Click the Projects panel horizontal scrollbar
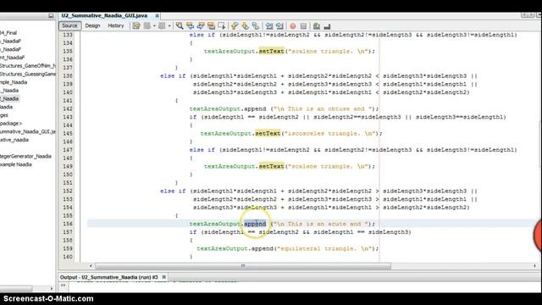 [16, 288]
